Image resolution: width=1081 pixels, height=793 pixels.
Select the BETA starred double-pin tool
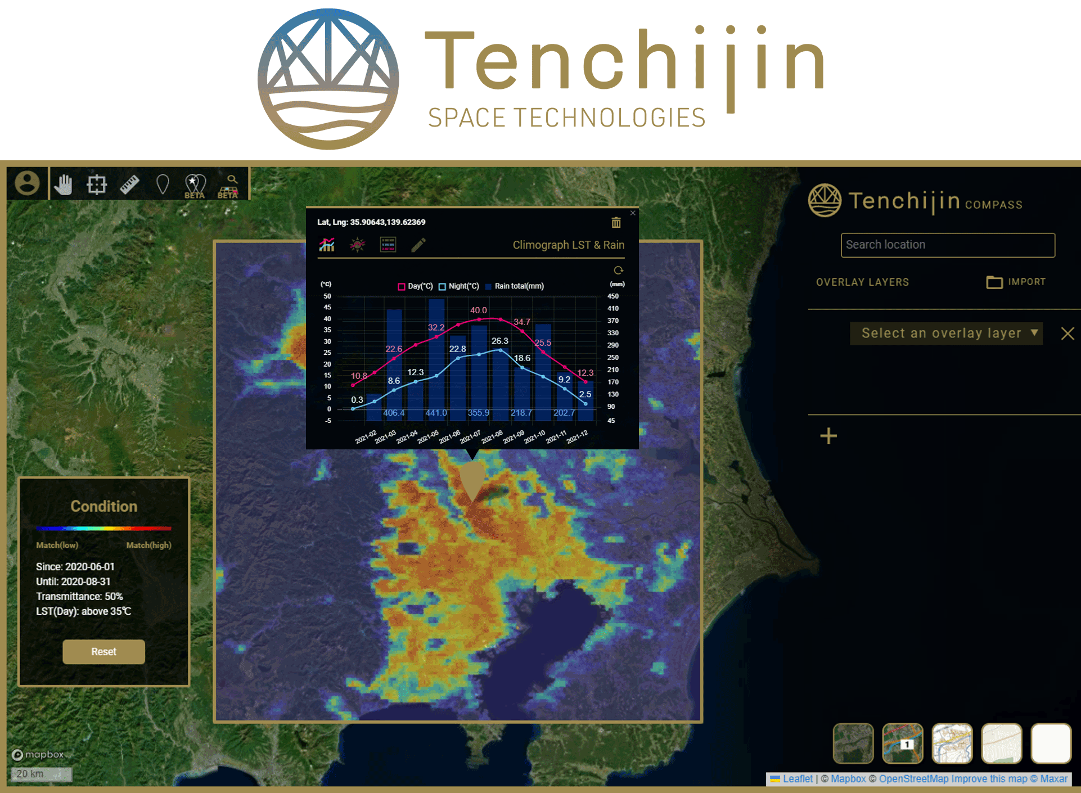[x=195, y=186]
